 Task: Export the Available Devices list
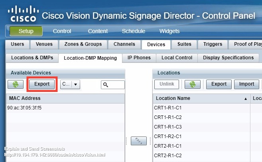click(42, 84)
